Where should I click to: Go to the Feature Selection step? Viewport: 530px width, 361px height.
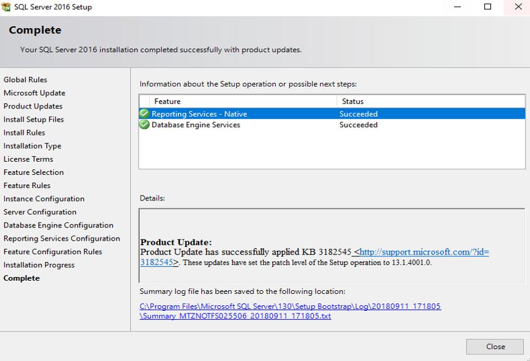33,172
